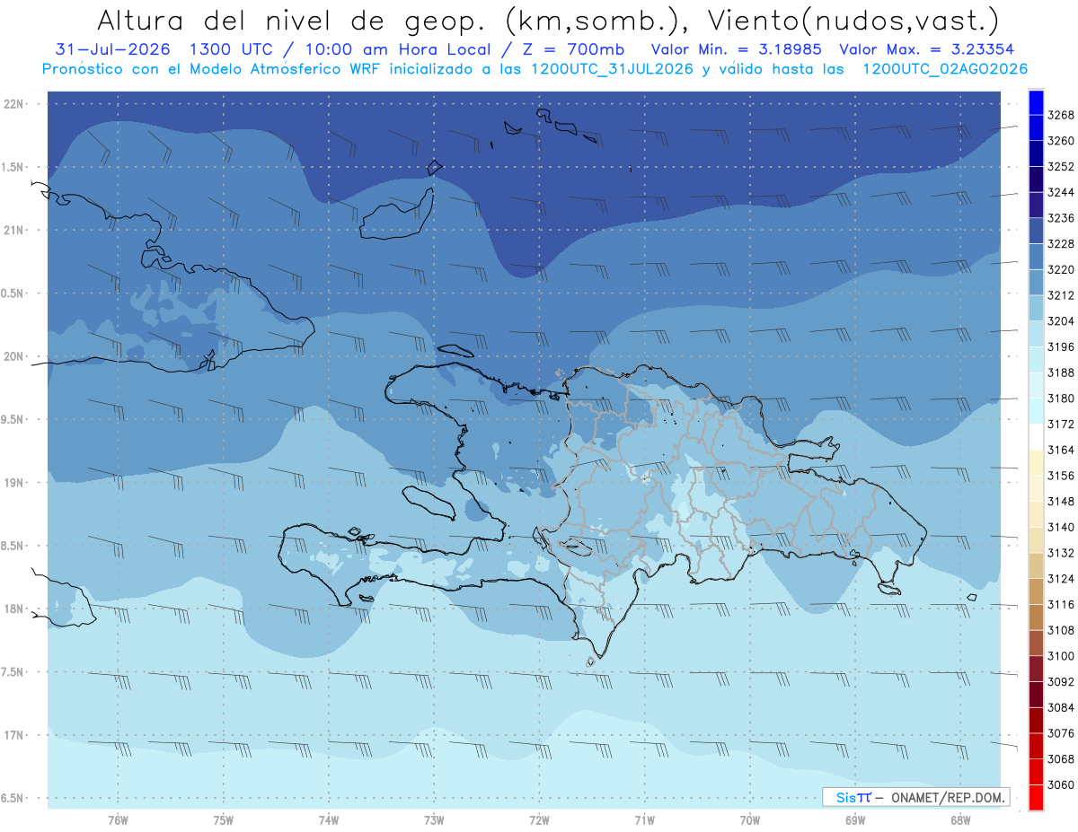The width and height of the screenshot is (1078, 832).
Task: Click the '73W' longitude label
Action: tap(434, 820)
